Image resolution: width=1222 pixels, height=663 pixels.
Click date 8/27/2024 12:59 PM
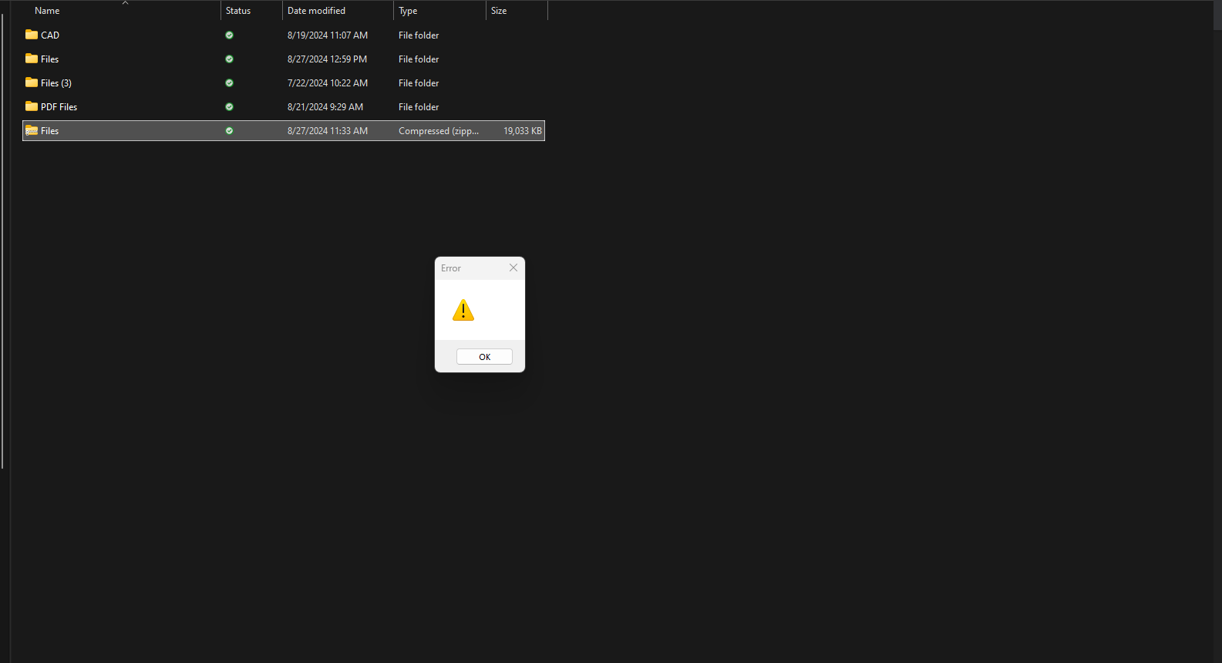[327, 59]
